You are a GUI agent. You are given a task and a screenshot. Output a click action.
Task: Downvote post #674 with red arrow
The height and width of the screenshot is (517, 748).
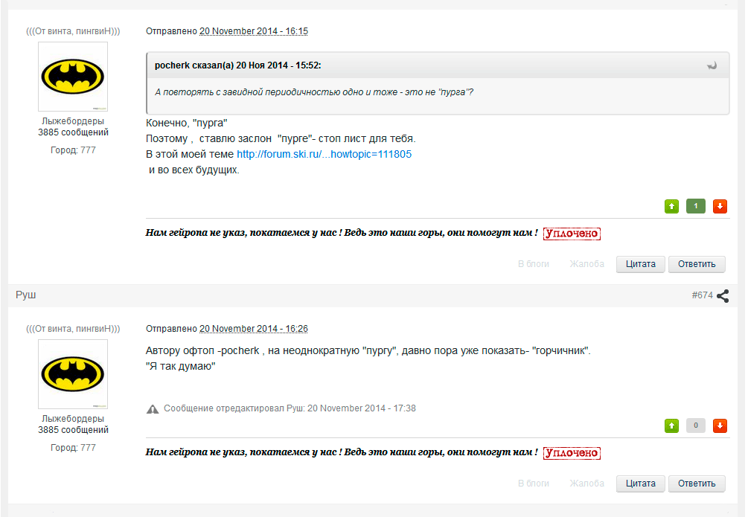tap(720, 426)
